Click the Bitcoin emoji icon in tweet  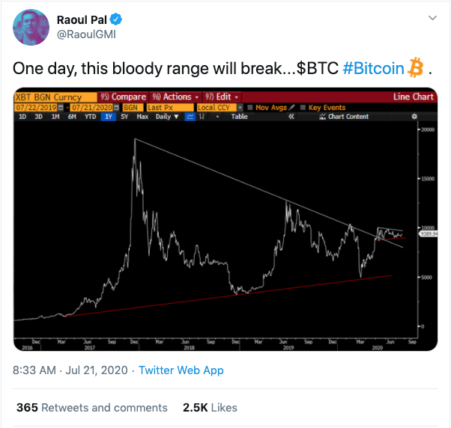tap(416, 69)
